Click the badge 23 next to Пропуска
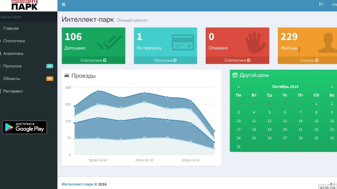The height and width of the screenshot is (189, 337). click(x=49, y=66)
